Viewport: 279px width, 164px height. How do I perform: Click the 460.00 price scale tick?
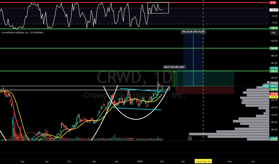pyautogui.click(x=274, y=63)
